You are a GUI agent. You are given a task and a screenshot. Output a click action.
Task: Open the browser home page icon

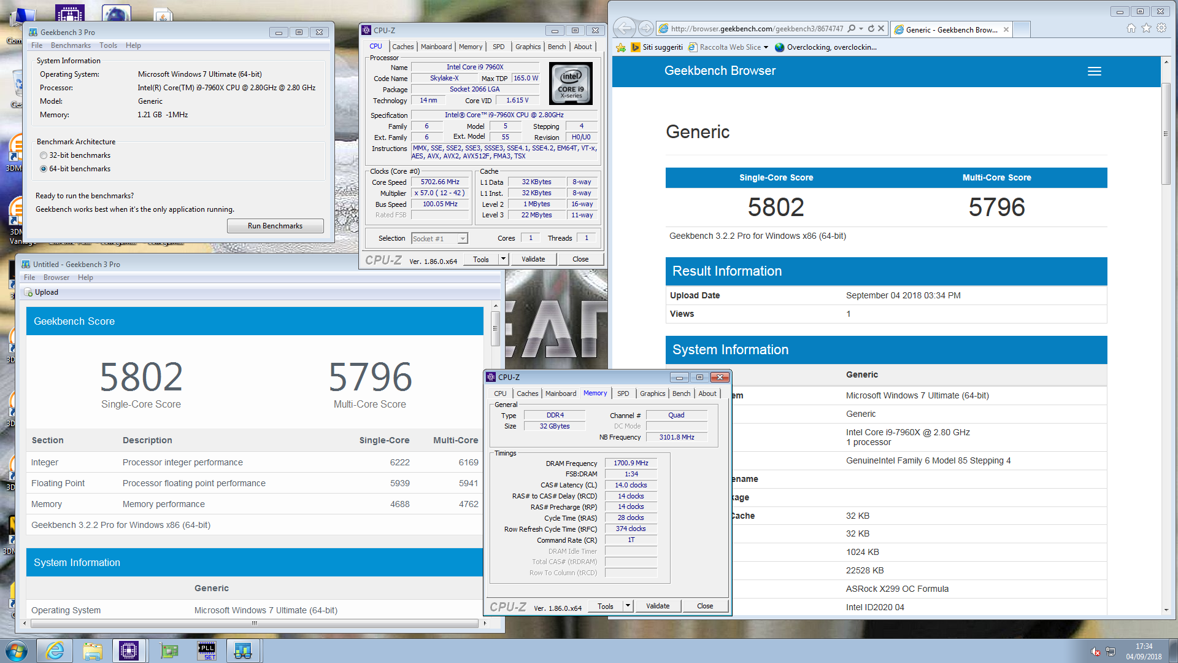coord(1131,28)
